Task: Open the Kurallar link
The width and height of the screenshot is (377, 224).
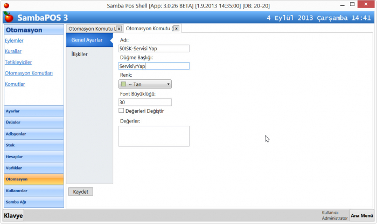Action: (13, 51)
